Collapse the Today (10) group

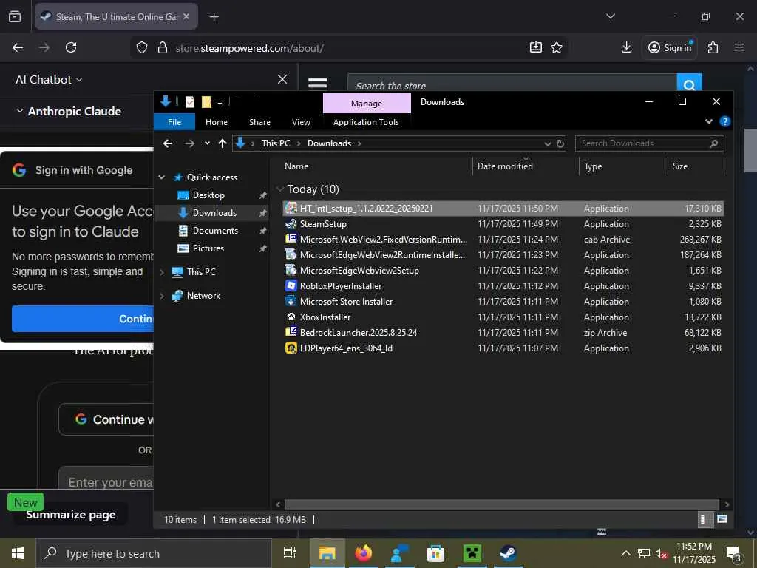[x=279, y=189]
